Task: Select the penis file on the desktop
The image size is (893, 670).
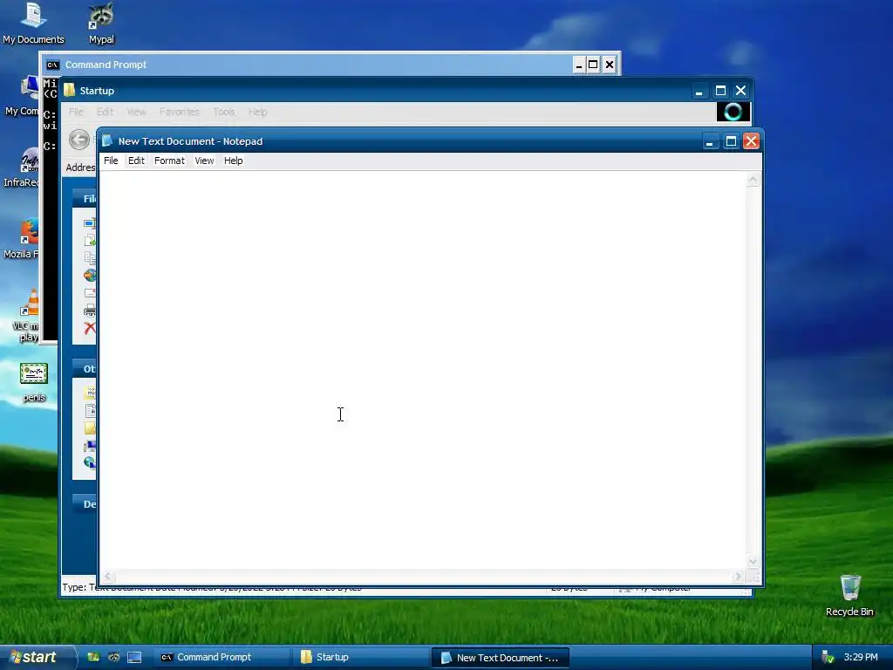Action: pos(34,382)
